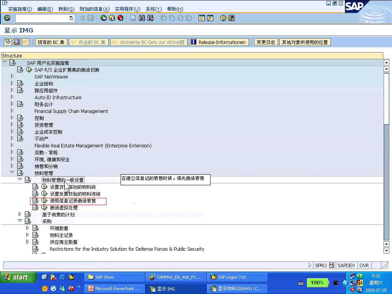Collapse the 采购 node
The height and width of the screenshot is (294, 392).
(20, 221)
